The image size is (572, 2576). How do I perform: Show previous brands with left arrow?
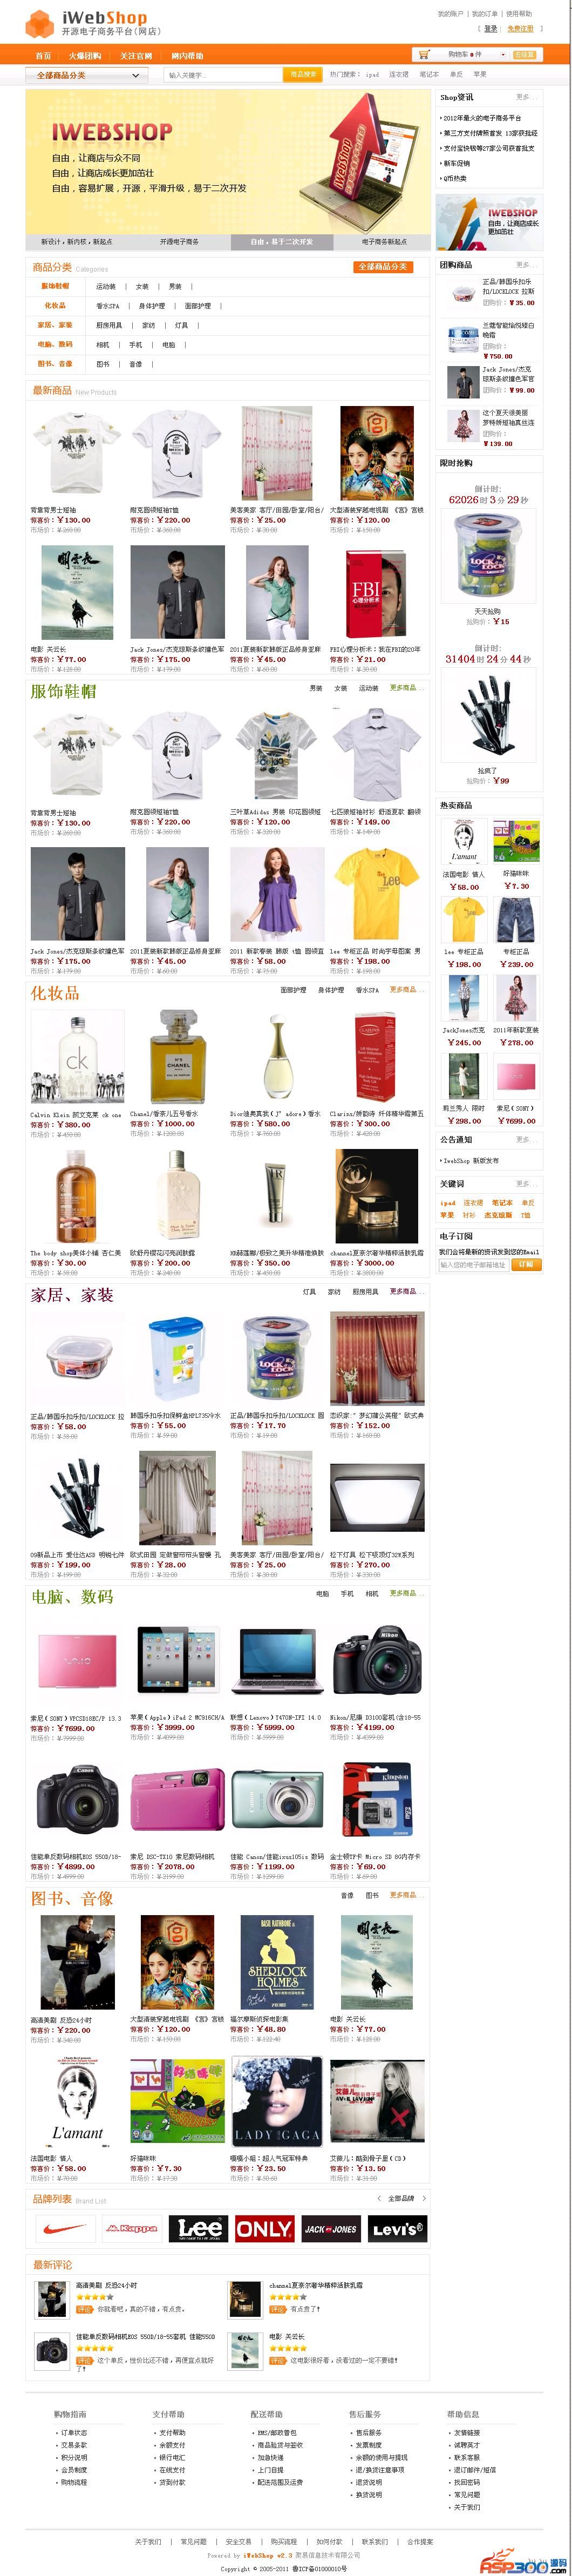[x=378, y=2198]
